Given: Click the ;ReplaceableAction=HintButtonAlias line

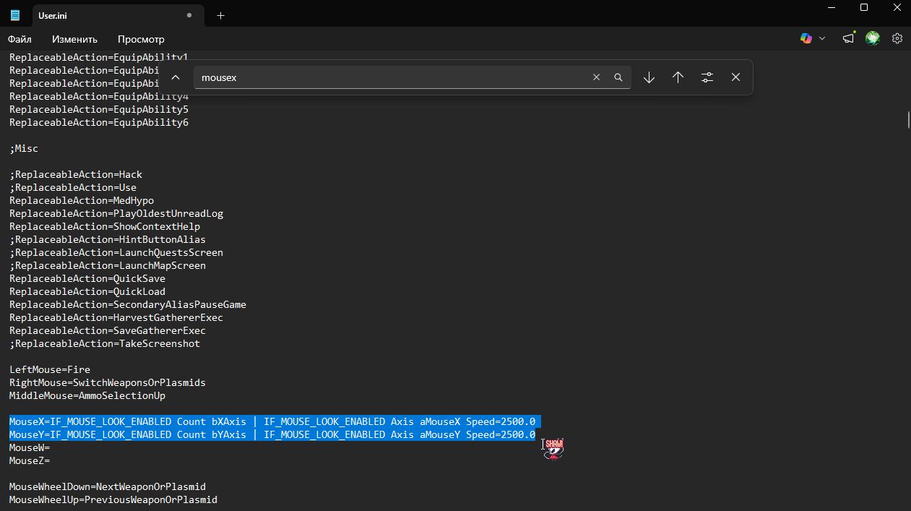Looking at the screenshot, I should [108, 239].
